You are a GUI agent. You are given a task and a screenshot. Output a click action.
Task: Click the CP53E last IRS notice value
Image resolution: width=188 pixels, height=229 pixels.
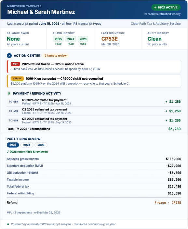pos(109,39)
